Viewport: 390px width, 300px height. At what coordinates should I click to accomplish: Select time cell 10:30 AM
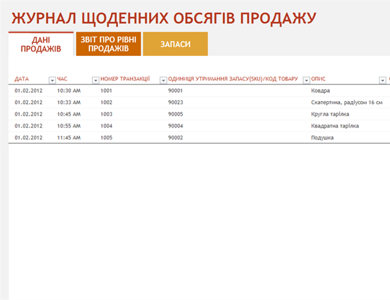69,91
